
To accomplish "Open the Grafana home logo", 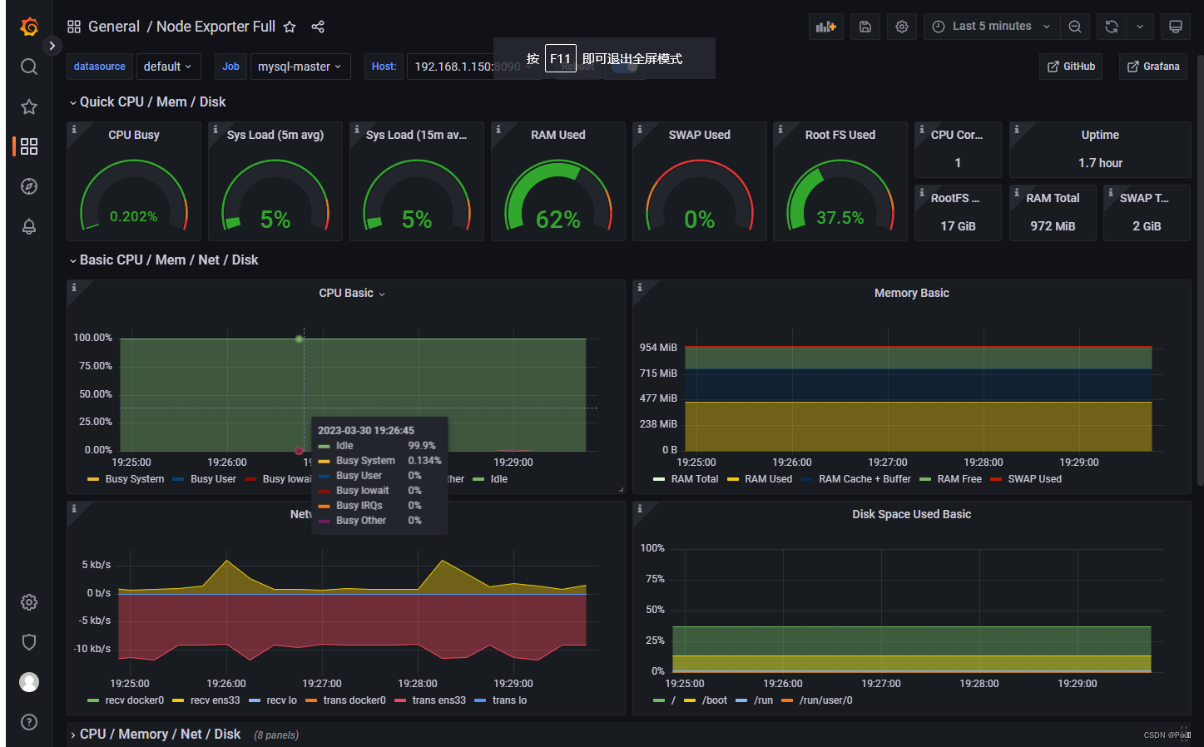I will click(29, 27).
